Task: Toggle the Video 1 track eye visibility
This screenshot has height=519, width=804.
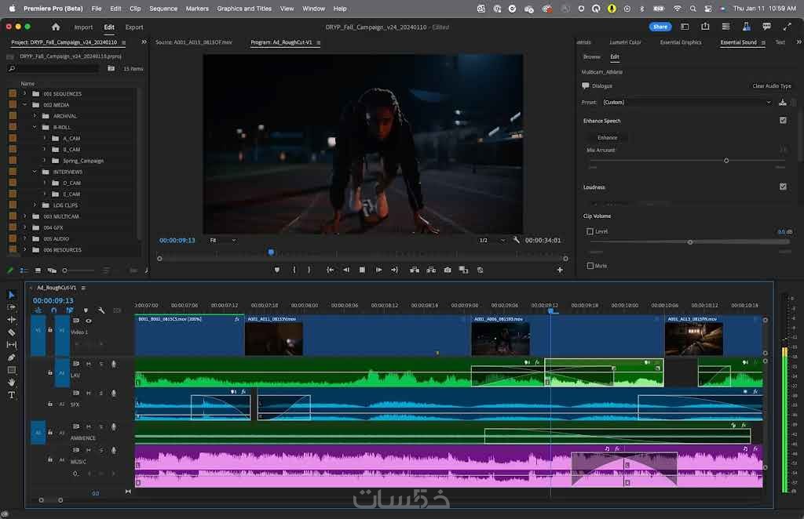Action: click(x=88, y=321)
